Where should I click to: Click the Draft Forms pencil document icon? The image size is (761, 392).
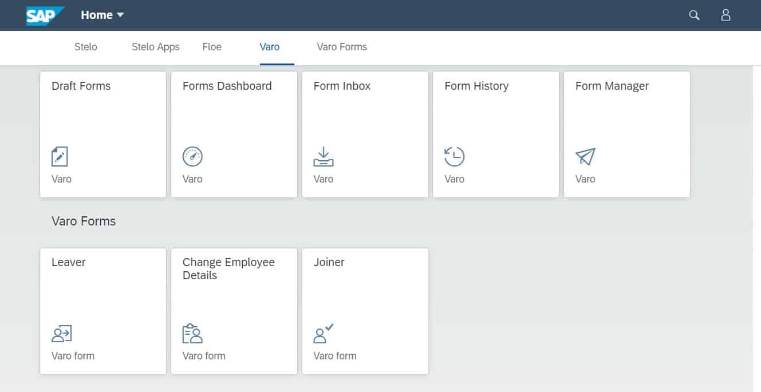[60, 156]
